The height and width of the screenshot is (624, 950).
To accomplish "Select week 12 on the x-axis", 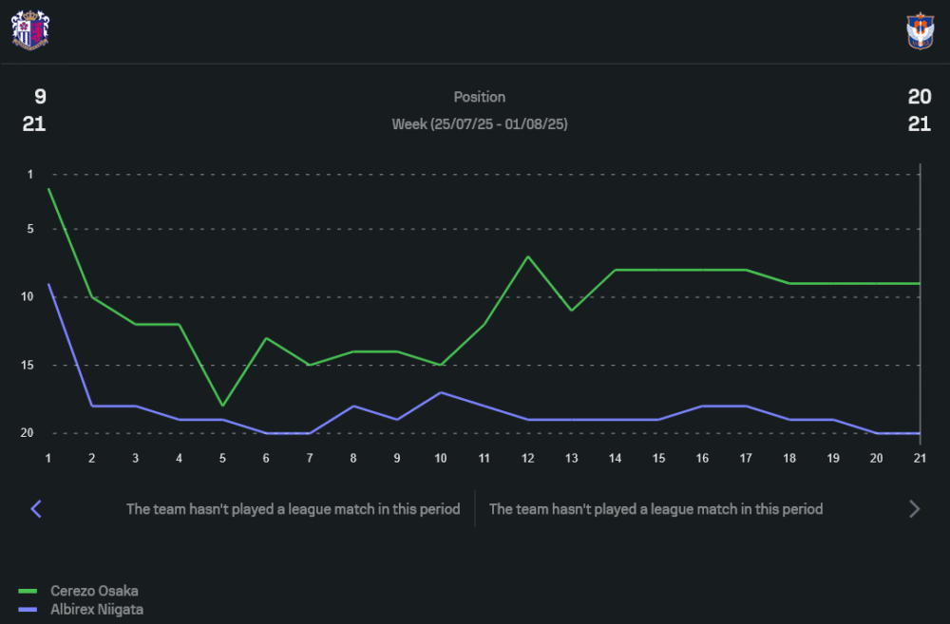I will click(x=527, y=458).
